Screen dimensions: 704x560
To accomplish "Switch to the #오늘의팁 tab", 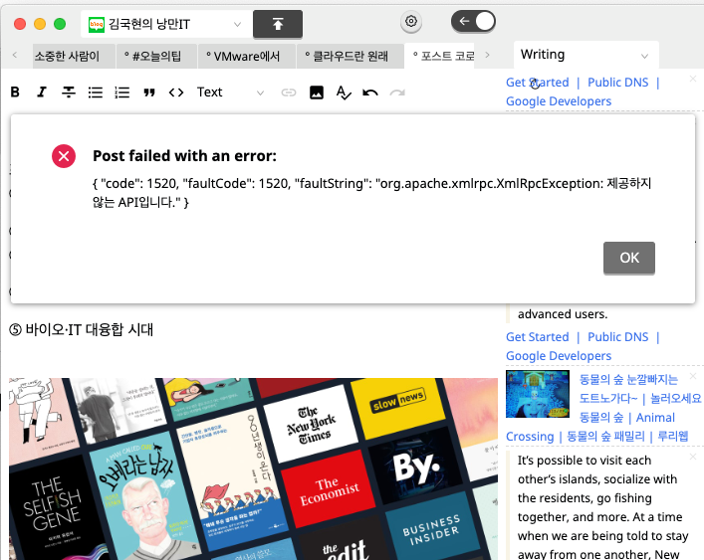I will (x=156, y=56).
